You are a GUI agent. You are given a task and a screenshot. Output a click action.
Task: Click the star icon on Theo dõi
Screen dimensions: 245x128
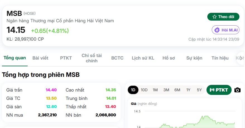[x=215, y=17]
